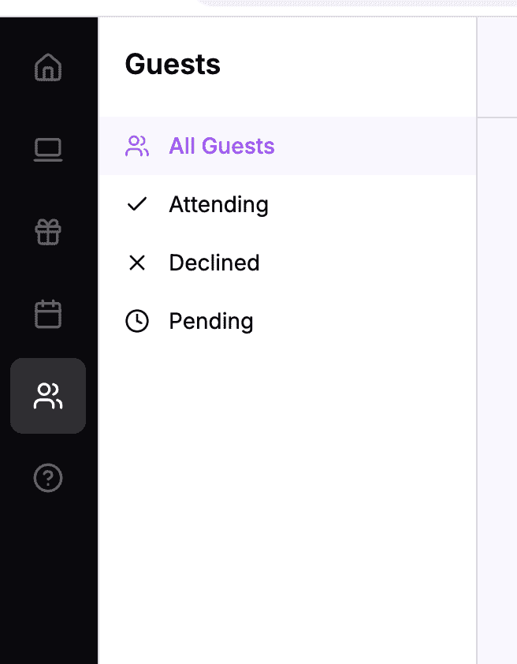Click the gift registry icon in the sidebar
The width and height of the screenshot is (517, 664).
coord(48,232)
